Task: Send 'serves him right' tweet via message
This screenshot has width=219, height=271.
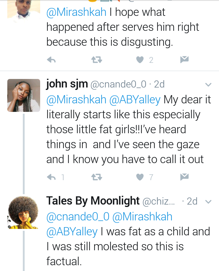Action: 184,60
